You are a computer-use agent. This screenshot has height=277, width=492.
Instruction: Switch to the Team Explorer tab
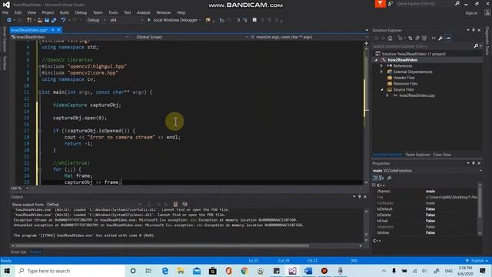pyautogui.click(x=417, y=155)
